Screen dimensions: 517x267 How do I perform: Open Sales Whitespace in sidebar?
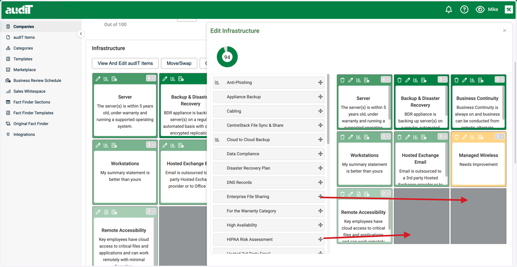point(29,91)
